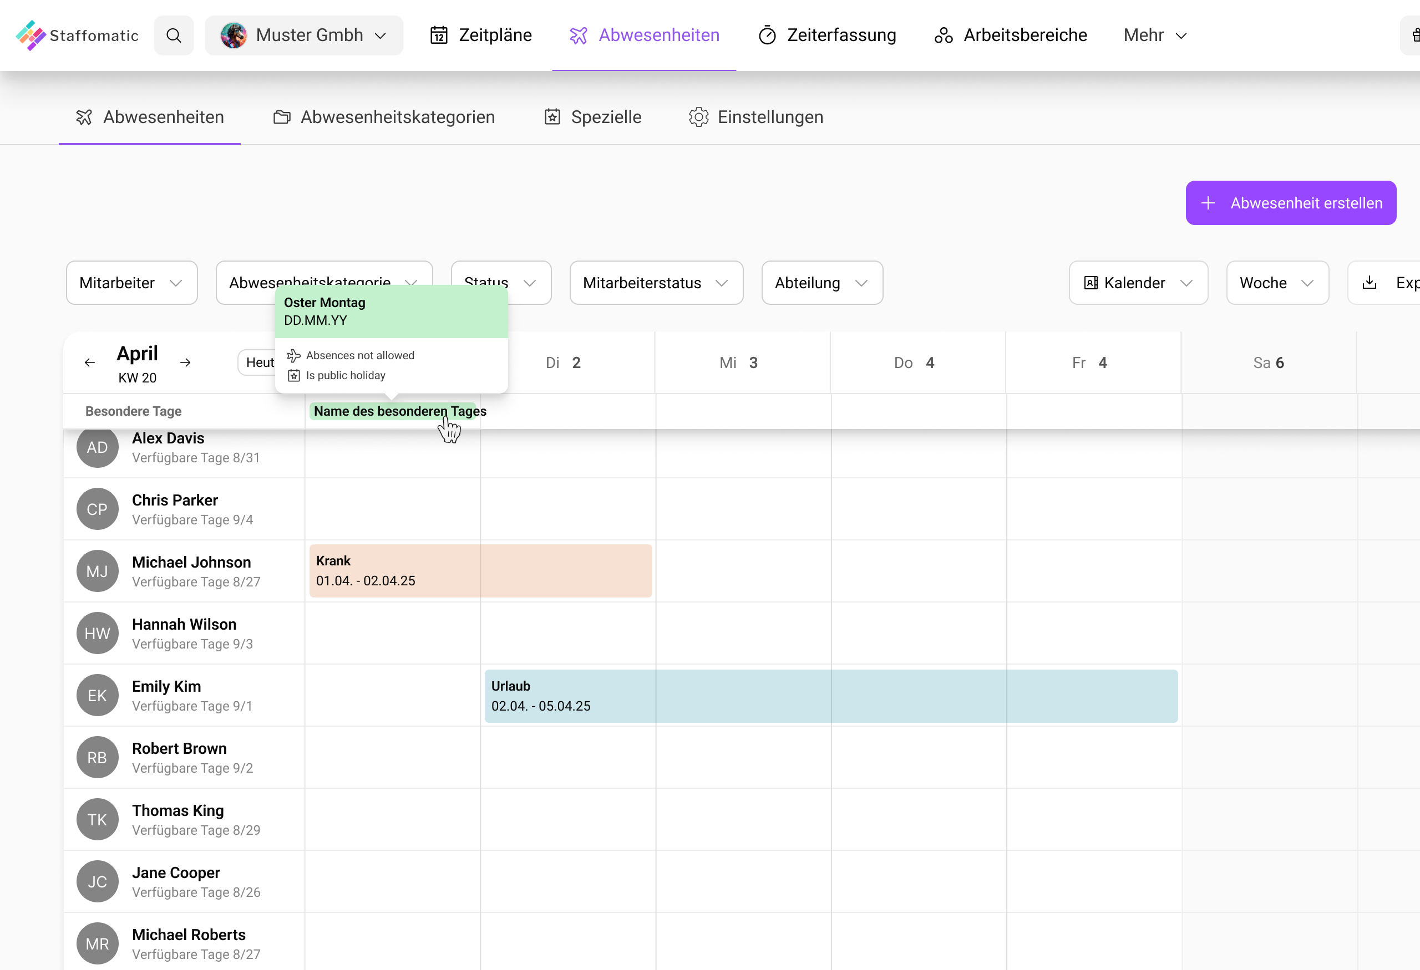
Task: Click the Muster Gmbh company avatar
Action: (234, 35)
